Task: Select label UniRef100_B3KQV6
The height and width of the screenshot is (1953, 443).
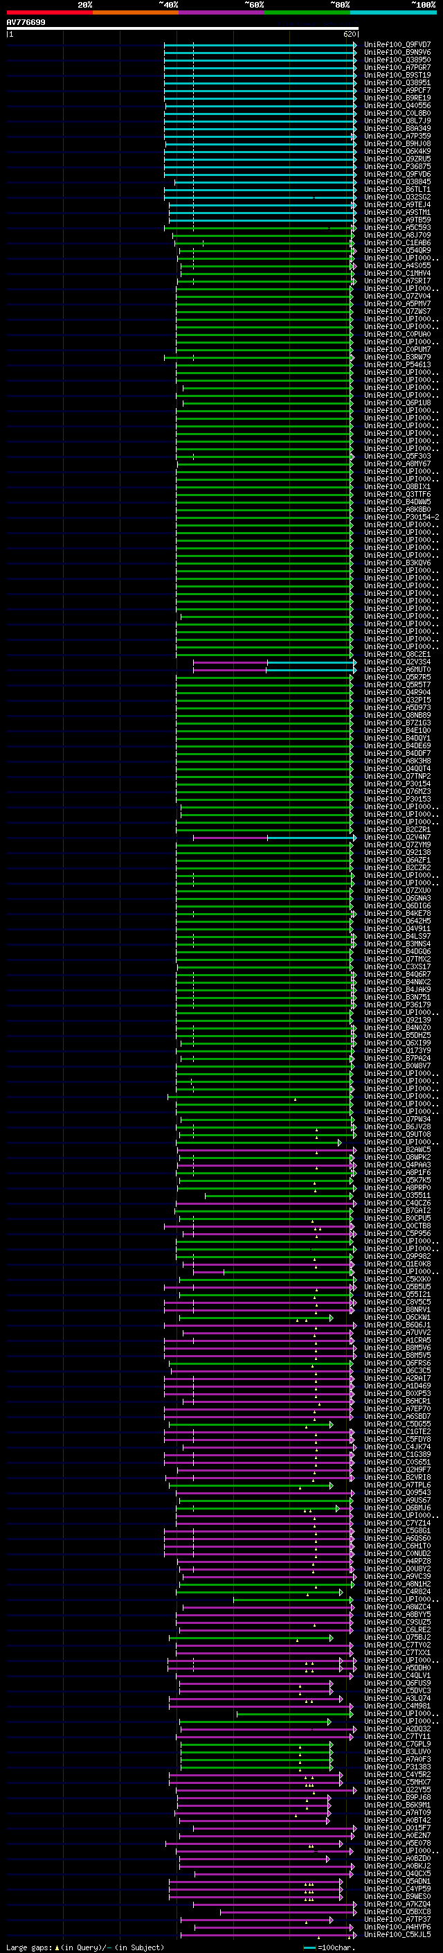Action: pos(397,563)
